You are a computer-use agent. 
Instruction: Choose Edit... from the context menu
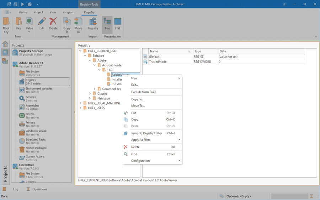click(x=152, y=85)
